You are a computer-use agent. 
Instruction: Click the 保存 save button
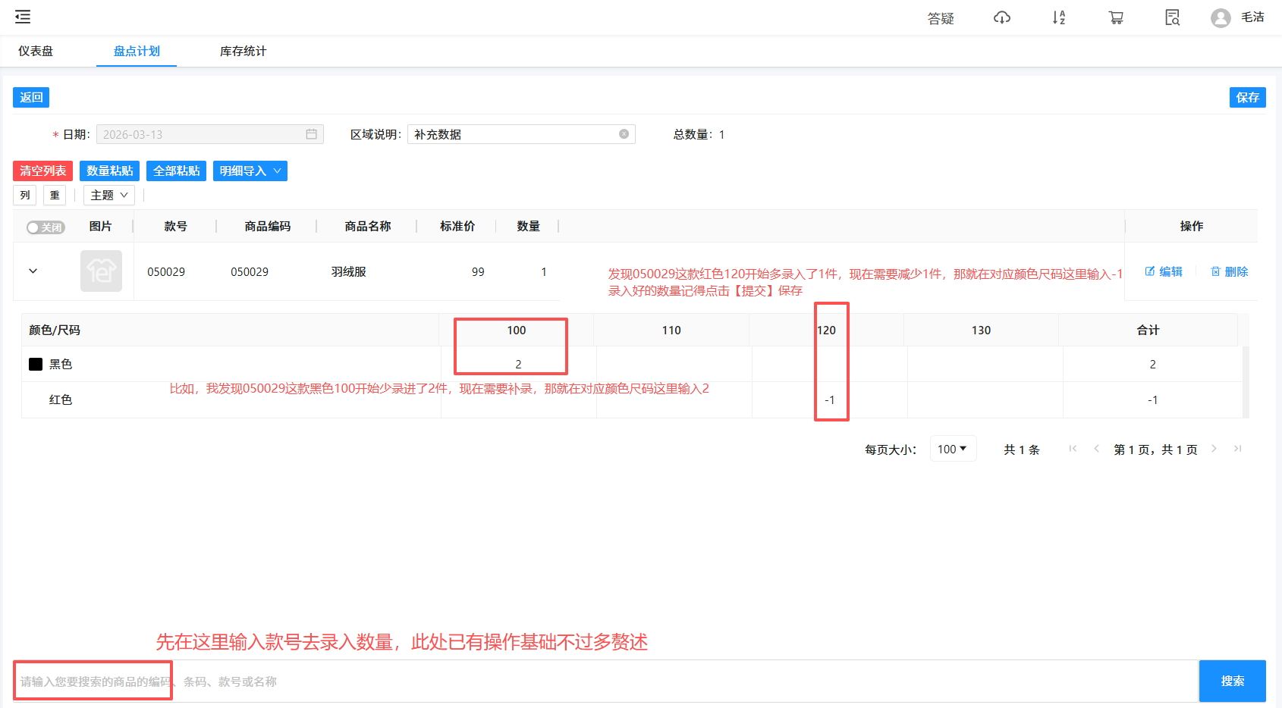tap(1247, 97)
